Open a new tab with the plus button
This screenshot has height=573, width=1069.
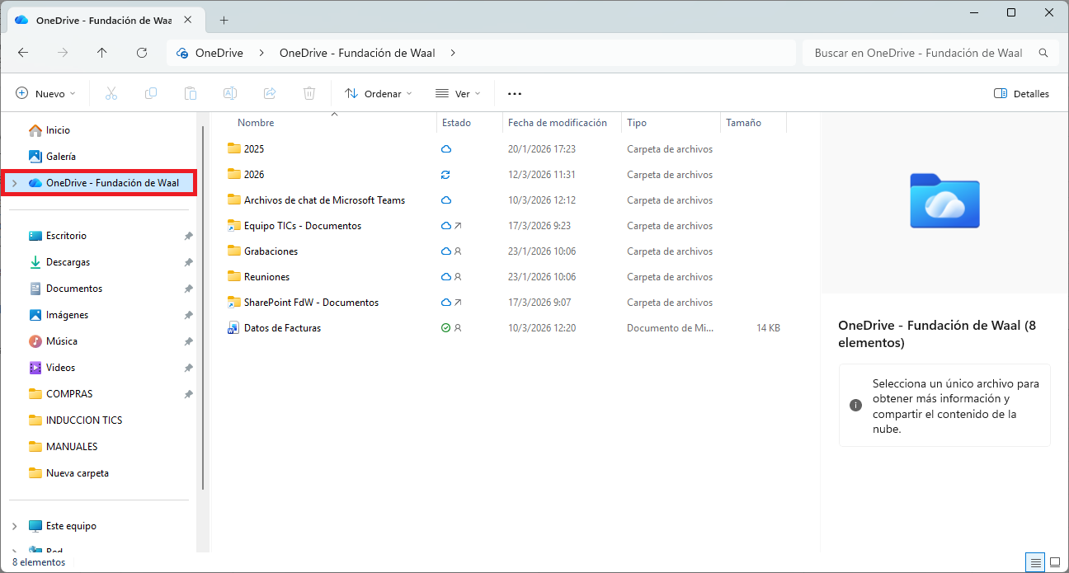tap(224, 20)
